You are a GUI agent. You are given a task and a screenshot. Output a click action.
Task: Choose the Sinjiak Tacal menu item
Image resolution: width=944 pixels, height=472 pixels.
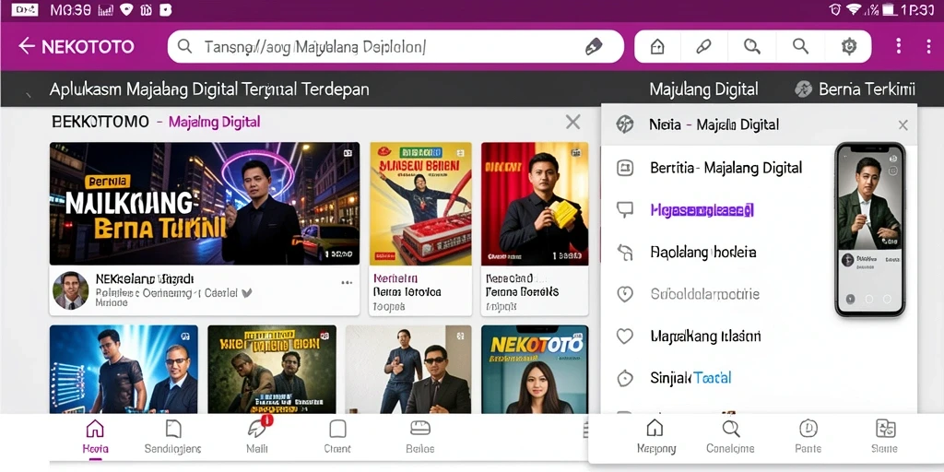pyautogui.click(x=690, y=378)
